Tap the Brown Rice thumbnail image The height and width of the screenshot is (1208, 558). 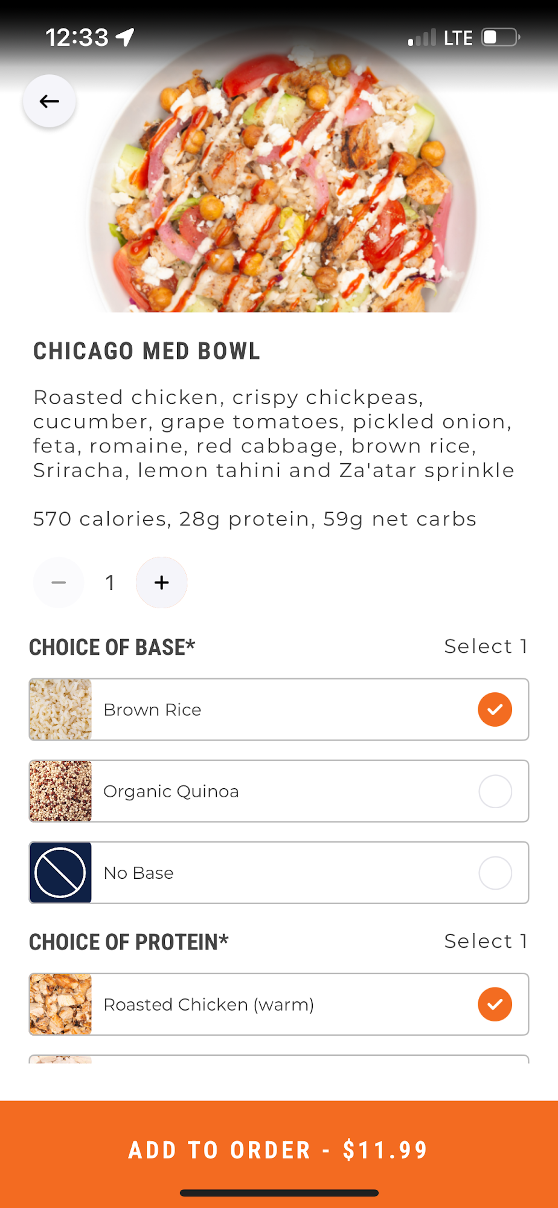[61, 709]
